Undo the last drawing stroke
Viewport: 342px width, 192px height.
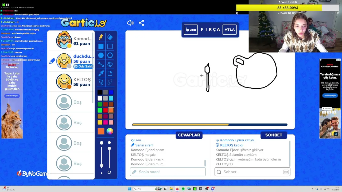(101, 82)
